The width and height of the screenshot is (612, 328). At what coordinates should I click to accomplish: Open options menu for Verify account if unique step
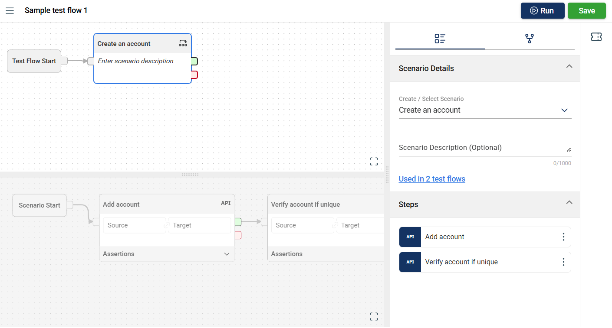point(563,262)
